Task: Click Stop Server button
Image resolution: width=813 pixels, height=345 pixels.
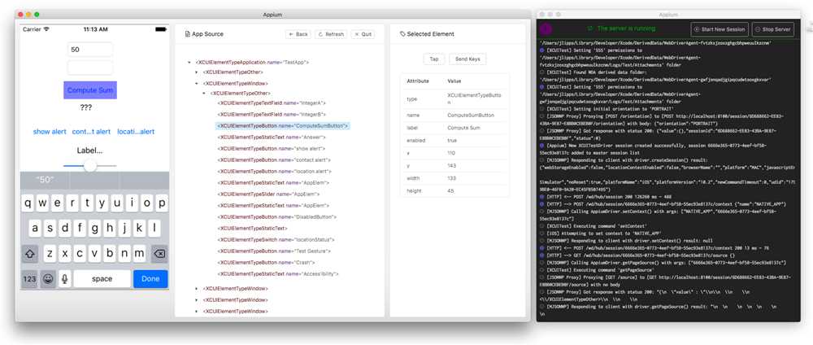Action: click(x=773, y=29)
